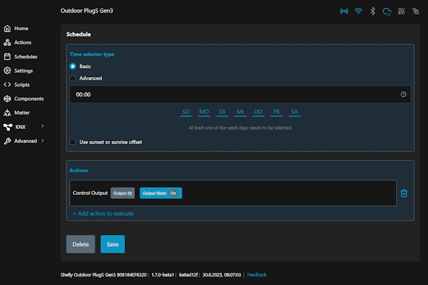Open time picker via clock icon
Screen dimensions: 428x285
pos(403,94)
